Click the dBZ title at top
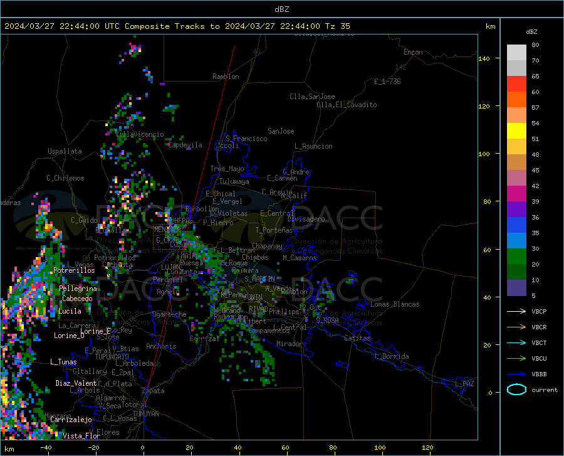The width and height of the screenshot is (564, 456). pyautogui.click(x=281, y=9)
